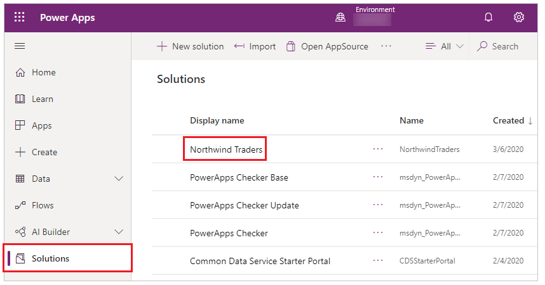
Task: Click the CDSStarterPortal name cell
Action: [x=427, y=261]
